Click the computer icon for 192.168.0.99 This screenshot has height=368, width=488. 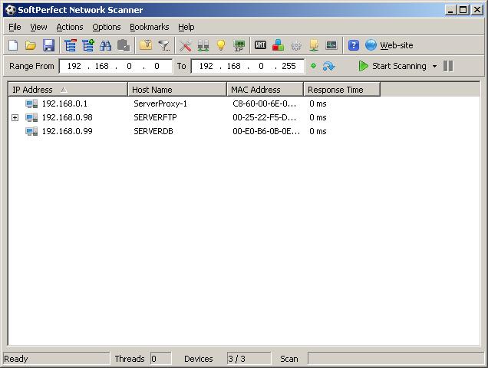coord(31,131)
